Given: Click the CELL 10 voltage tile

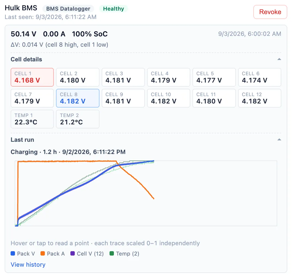Looking at the screenshot, I should [x=169, y=98].
